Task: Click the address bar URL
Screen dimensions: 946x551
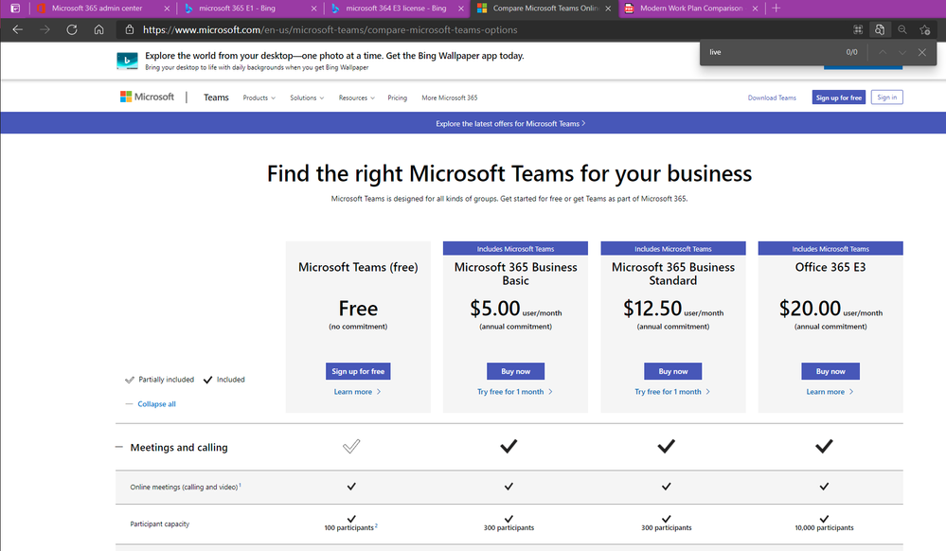Action: point(330,29)
